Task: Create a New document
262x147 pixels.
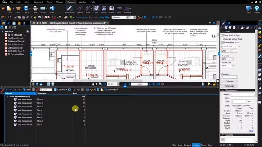Action: [9, 9]
